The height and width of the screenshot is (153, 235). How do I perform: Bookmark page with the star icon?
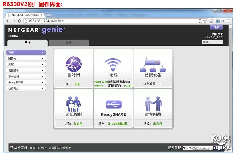[205, 21]
